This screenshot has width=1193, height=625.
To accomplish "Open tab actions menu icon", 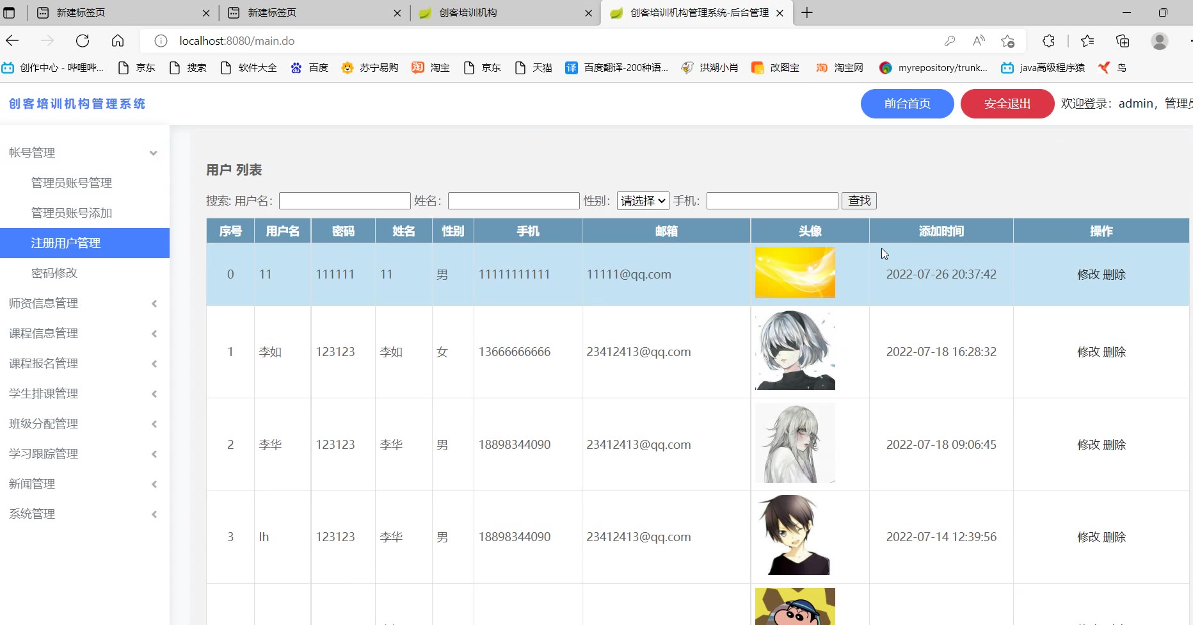I will [10, 13].
